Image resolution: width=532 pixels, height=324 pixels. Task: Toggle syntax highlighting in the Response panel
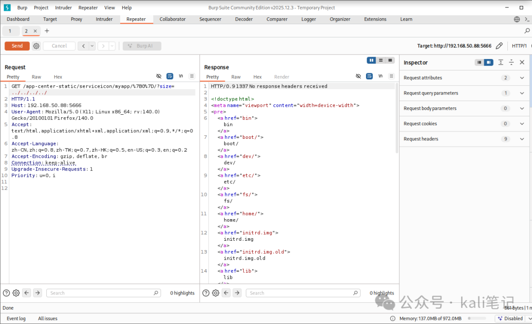click(369, 76)
